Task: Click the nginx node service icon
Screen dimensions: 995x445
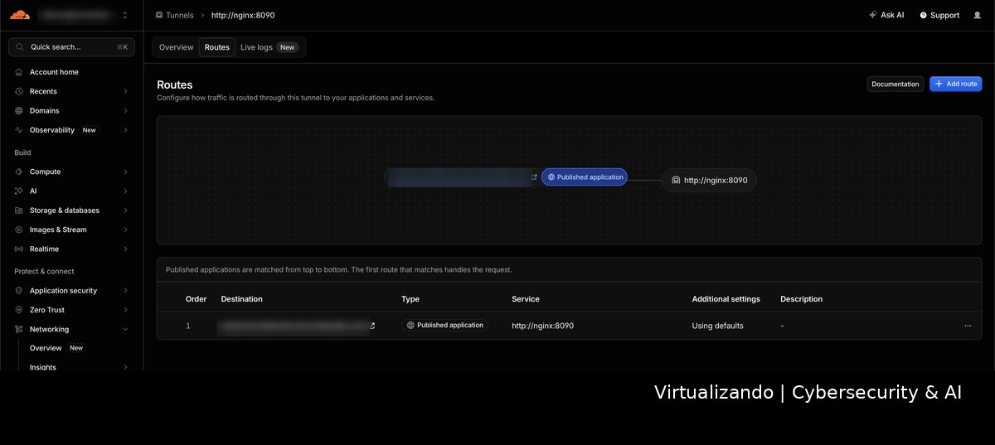Action: [x=676, y=180]
